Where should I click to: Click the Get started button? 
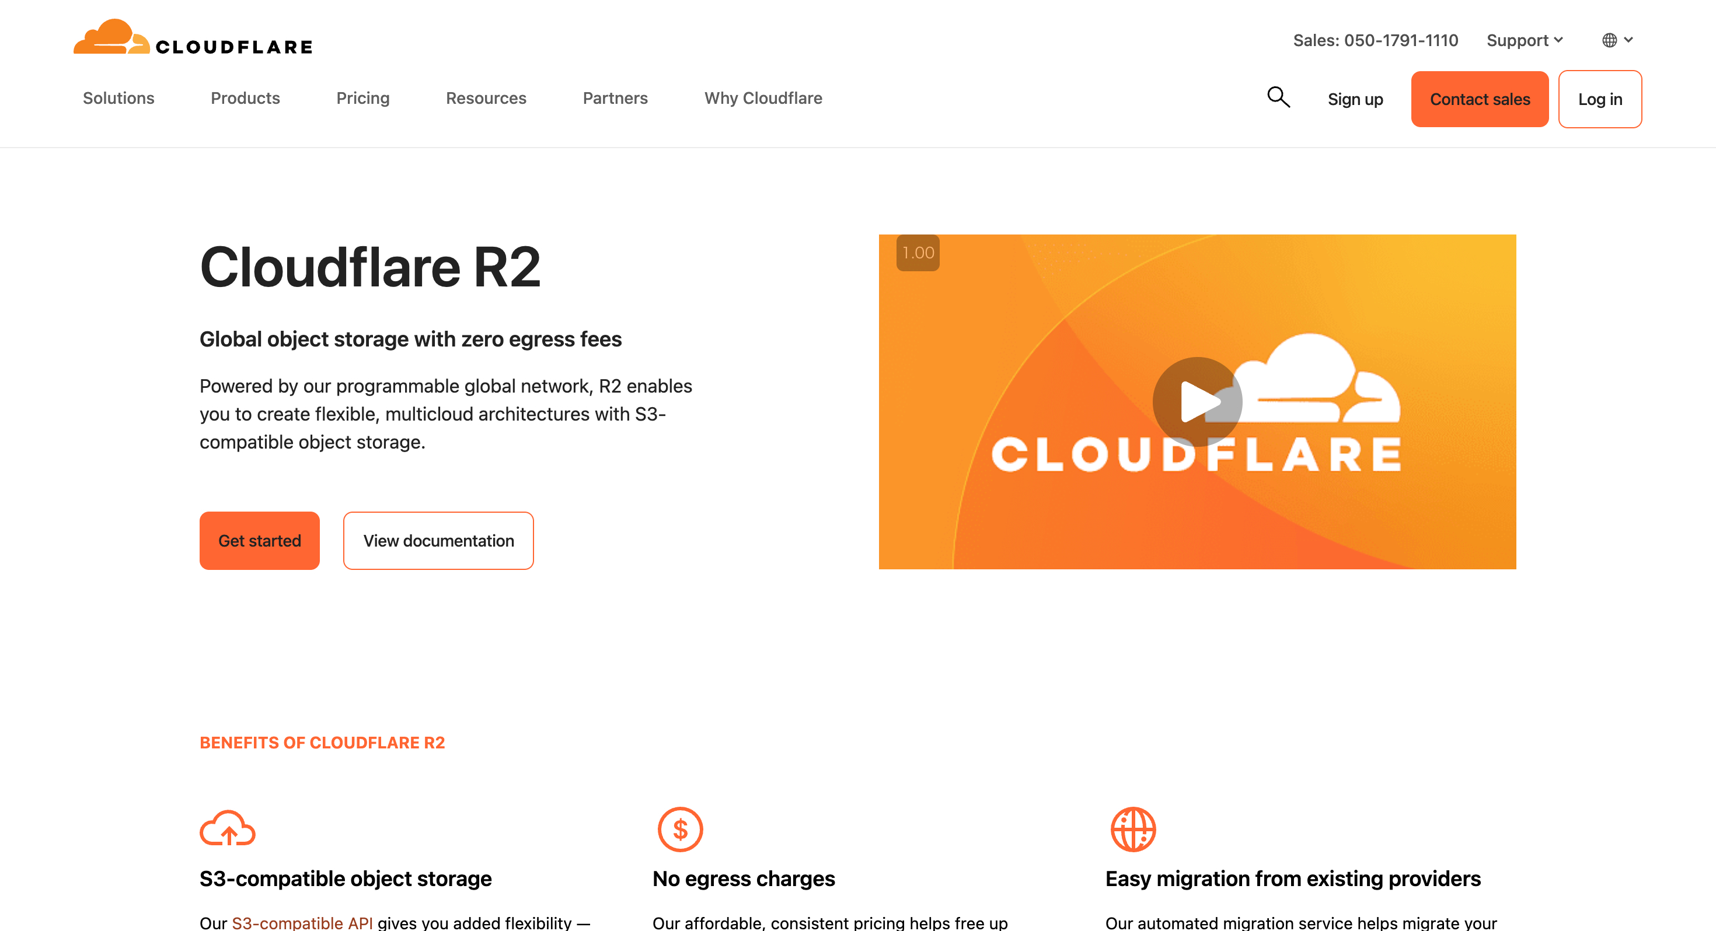(259, 541)
